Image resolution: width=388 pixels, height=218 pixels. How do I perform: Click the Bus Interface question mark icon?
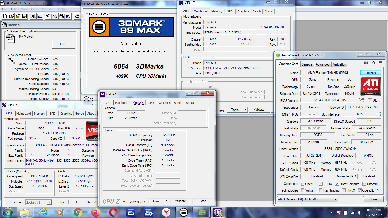(x=380, y=114)
